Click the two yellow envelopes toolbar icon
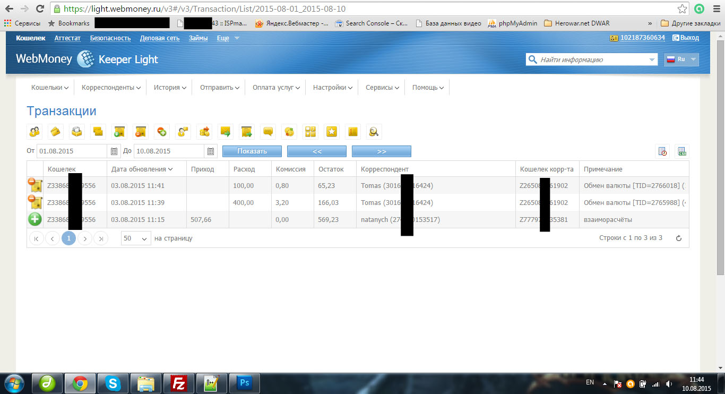The image size is (725, 394). [x=98, y=132]
